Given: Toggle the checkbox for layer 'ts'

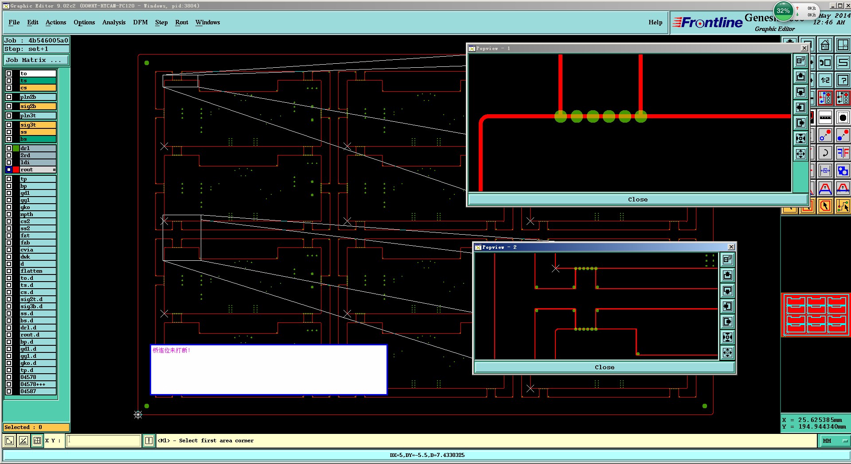Looking at the screenshot, I should pos(9,81).
